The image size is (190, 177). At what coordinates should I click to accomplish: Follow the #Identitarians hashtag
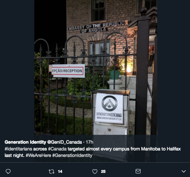(18, 149)
